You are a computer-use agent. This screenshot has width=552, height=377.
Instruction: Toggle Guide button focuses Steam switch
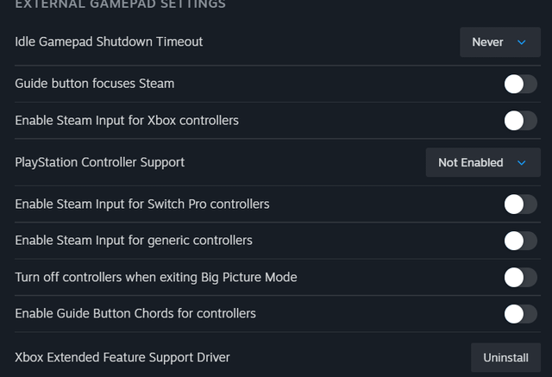tap(521, 85)
